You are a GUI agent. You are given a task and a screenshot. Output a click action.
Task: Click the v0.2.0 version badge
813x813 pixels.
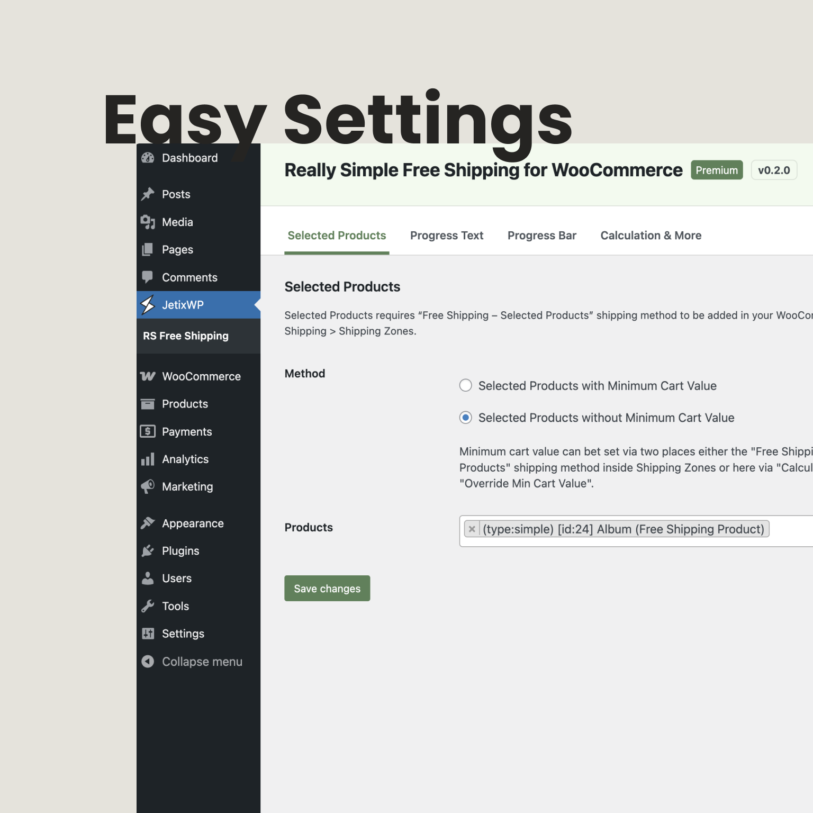tap(774, 170)
